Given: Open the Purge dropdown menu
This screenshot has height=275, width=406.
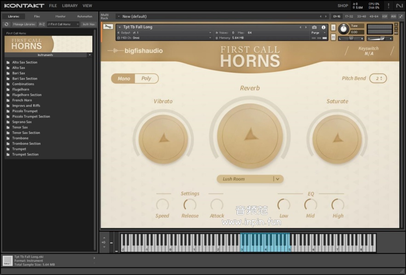Looking at the screenshot, I should [317, 33].
